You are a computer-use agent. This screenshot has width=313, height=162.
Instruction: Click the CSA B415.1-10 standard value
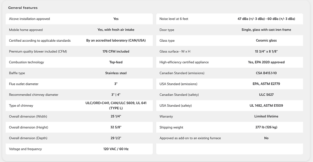click(x=266, y=73)
